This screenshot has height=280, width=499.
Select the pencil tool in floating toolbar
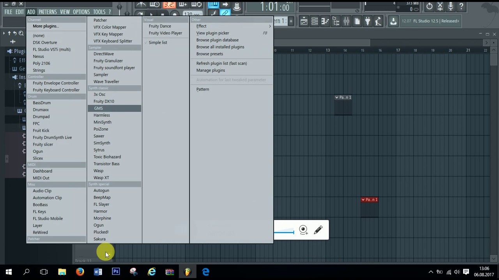(x=318, y=230)
